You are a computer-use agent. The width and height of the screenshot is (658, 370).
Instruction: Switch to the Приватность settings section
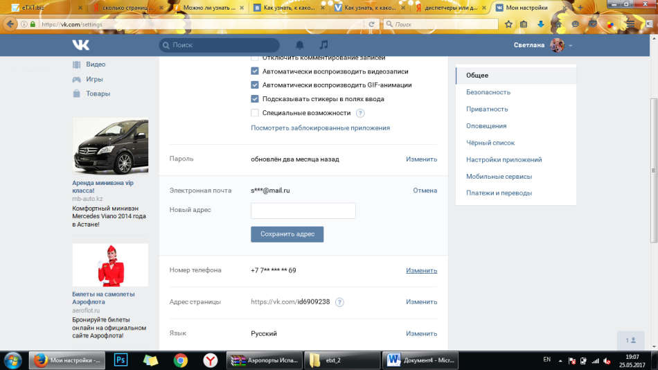pos(487,109)
